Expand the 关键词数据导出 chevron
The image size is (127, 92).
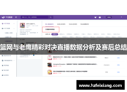tap(14, 60)
